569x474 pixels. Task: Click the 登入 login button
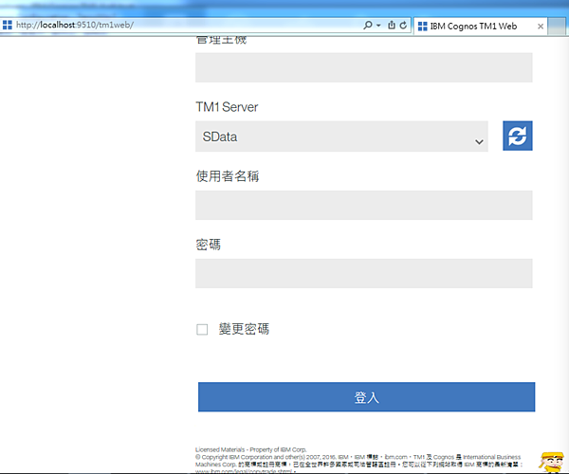tap(366, 397)
